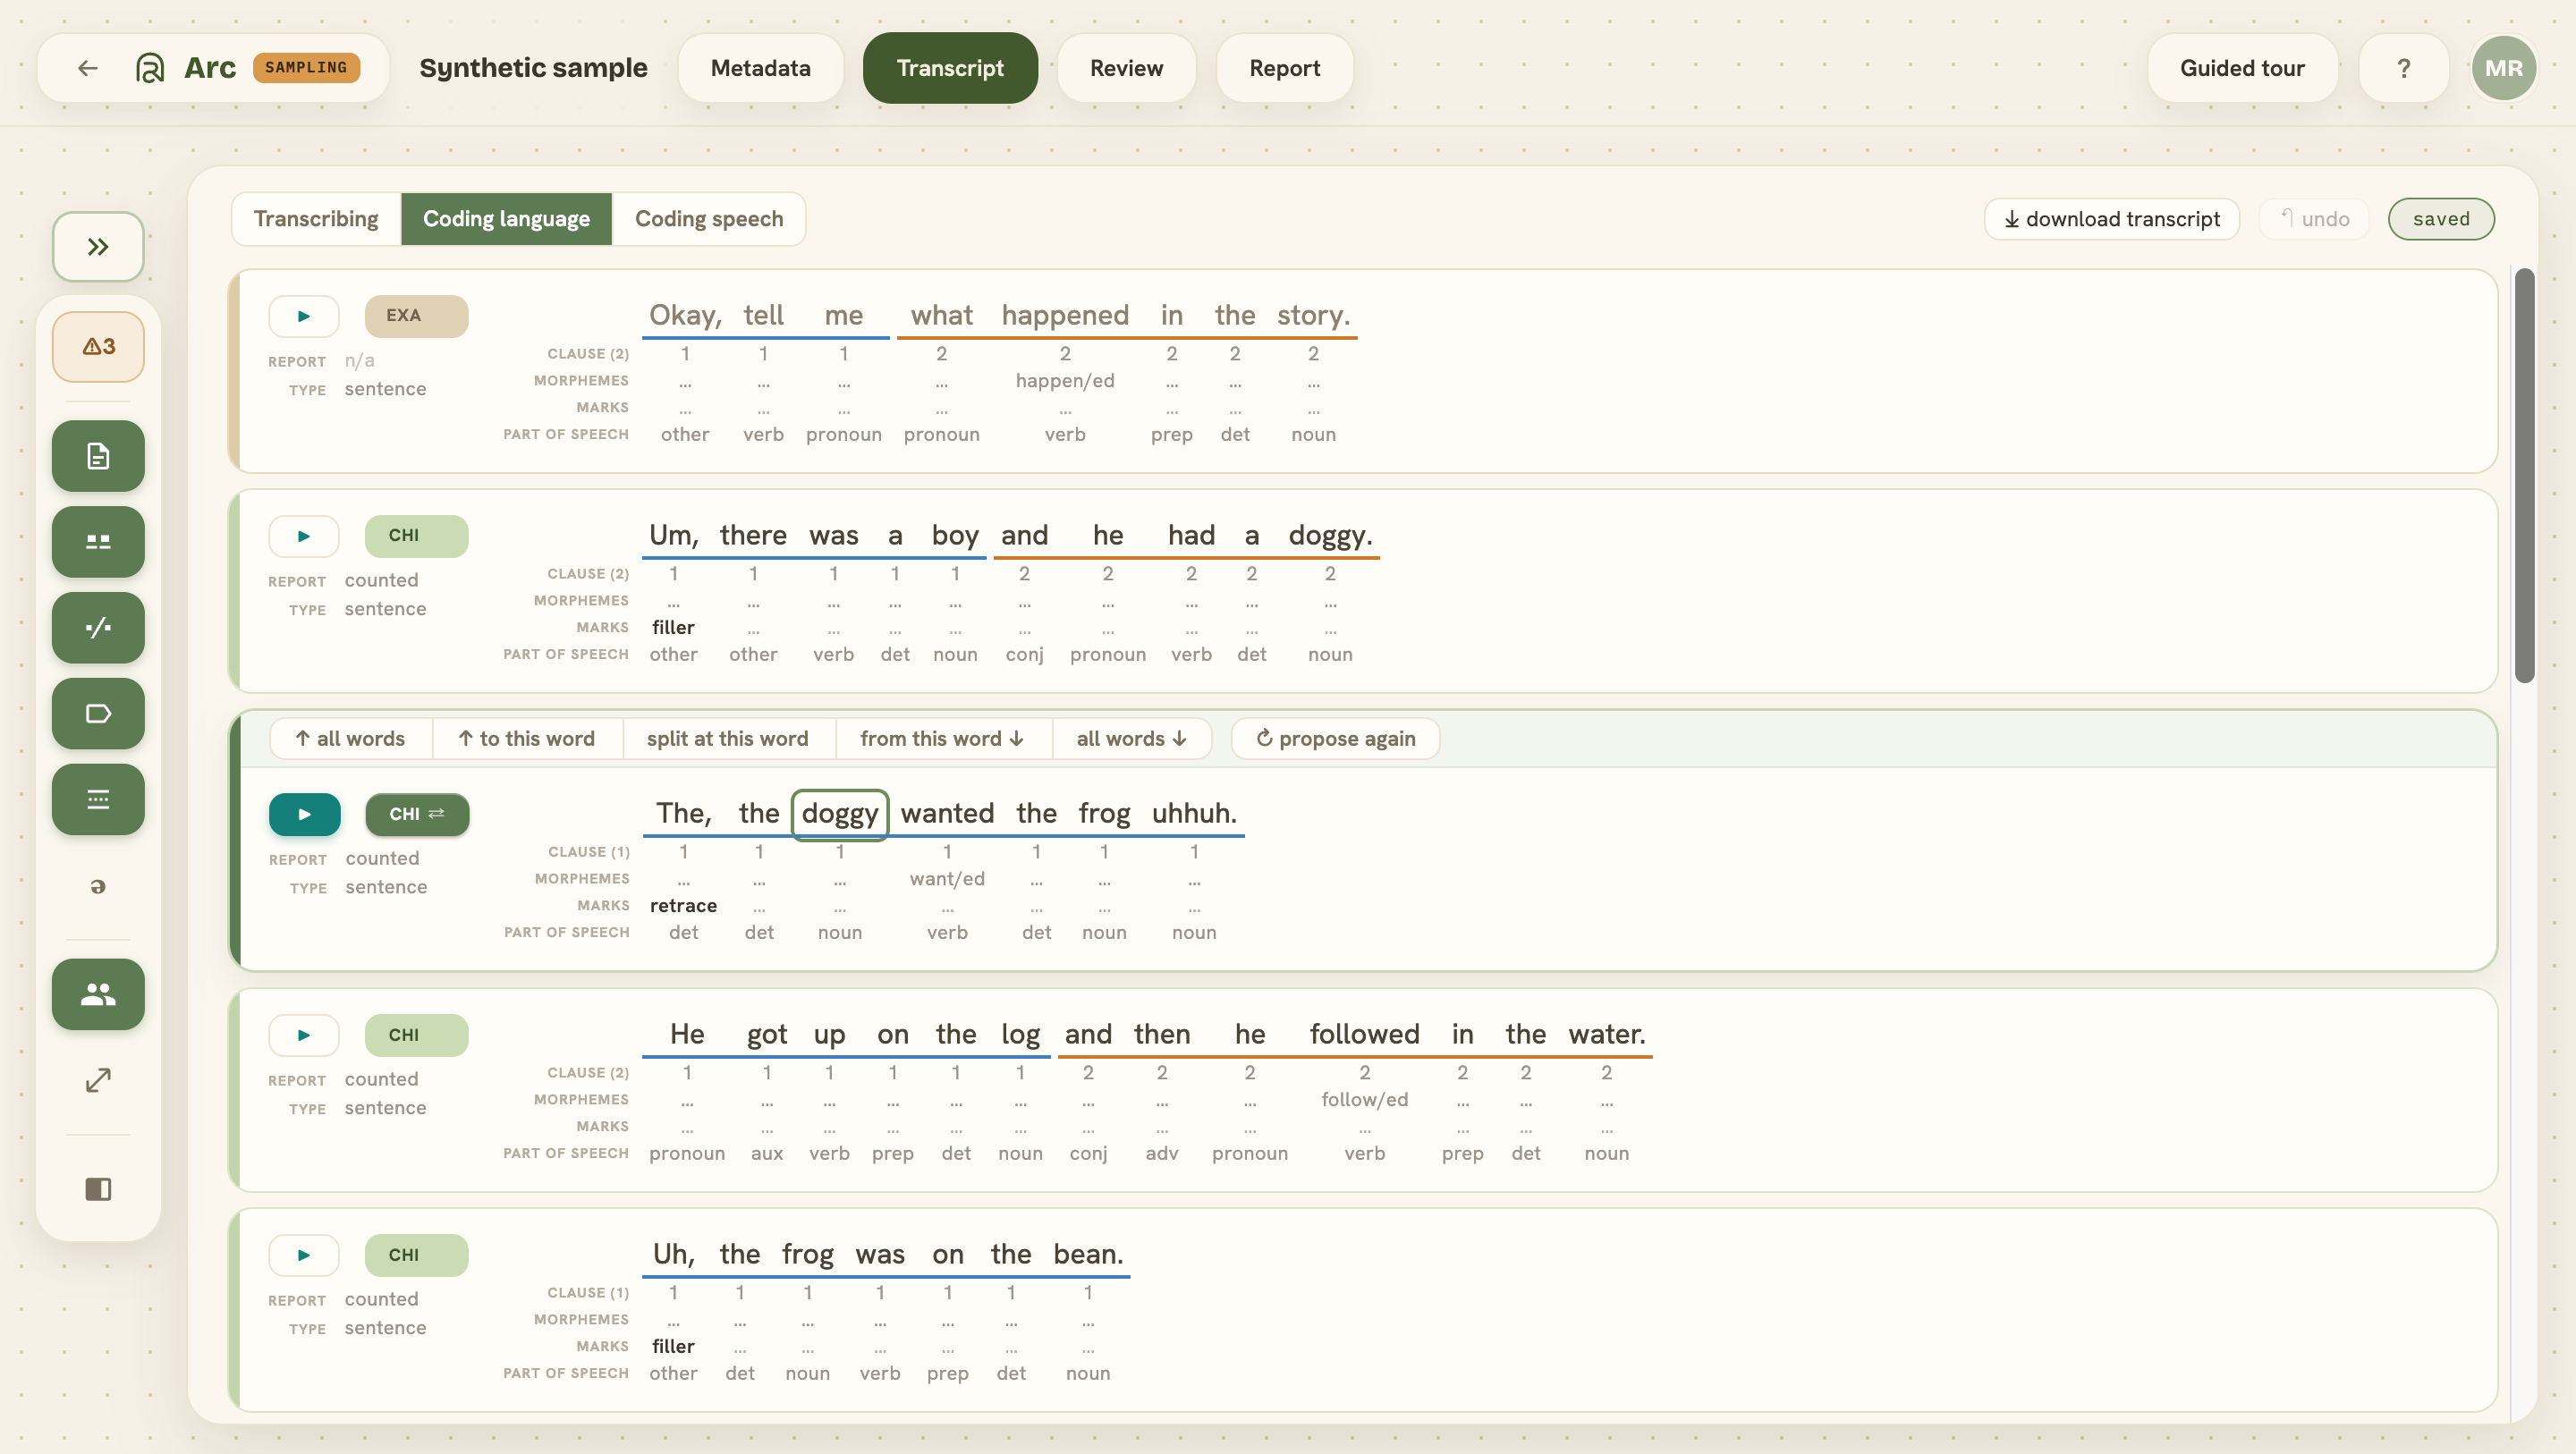Click the slash divider sidebar icon
Screen dimensions: 2576x1454
pos(98,628)
